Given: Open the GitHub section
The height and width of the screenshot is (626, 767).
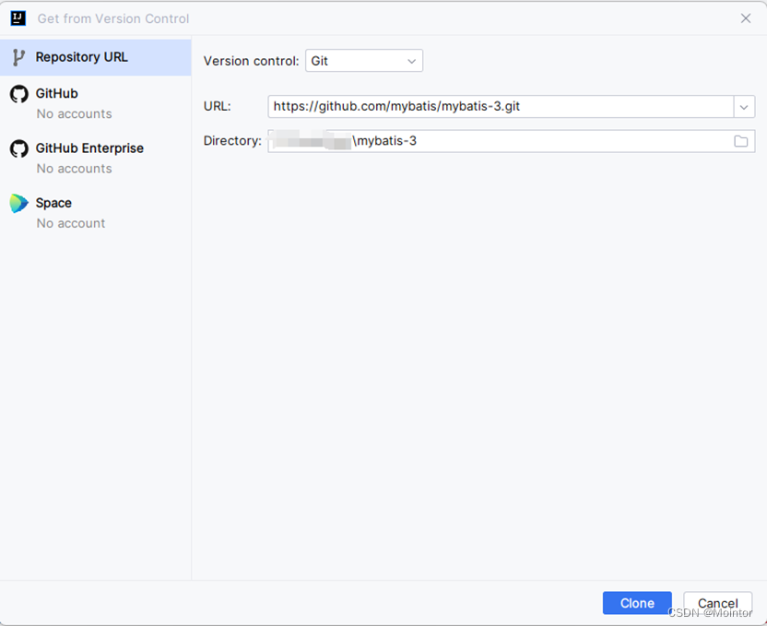Looking at the screenshot, I should [95, 102].
